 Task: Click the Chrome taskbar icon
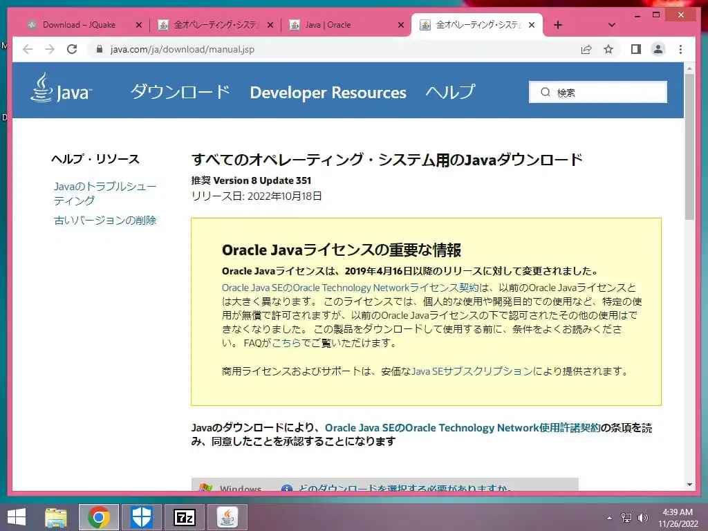(99, 517)
